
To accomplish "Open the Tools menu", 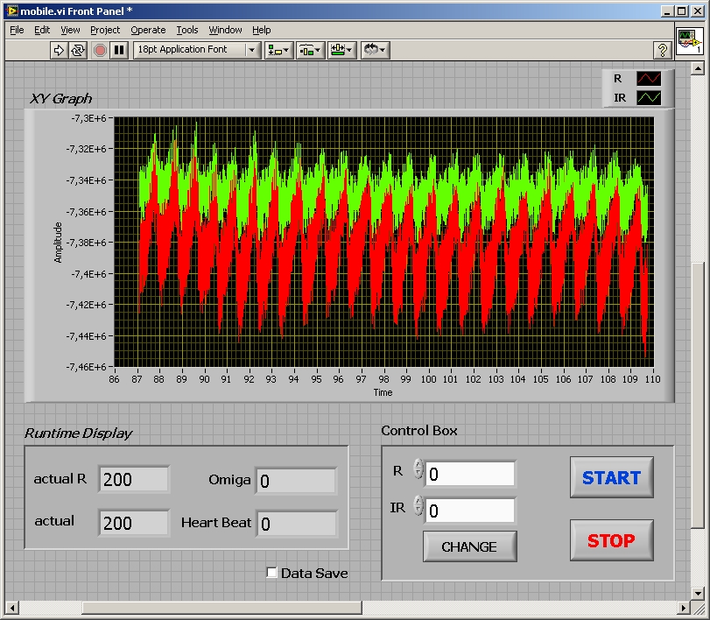I will point(186,30).
